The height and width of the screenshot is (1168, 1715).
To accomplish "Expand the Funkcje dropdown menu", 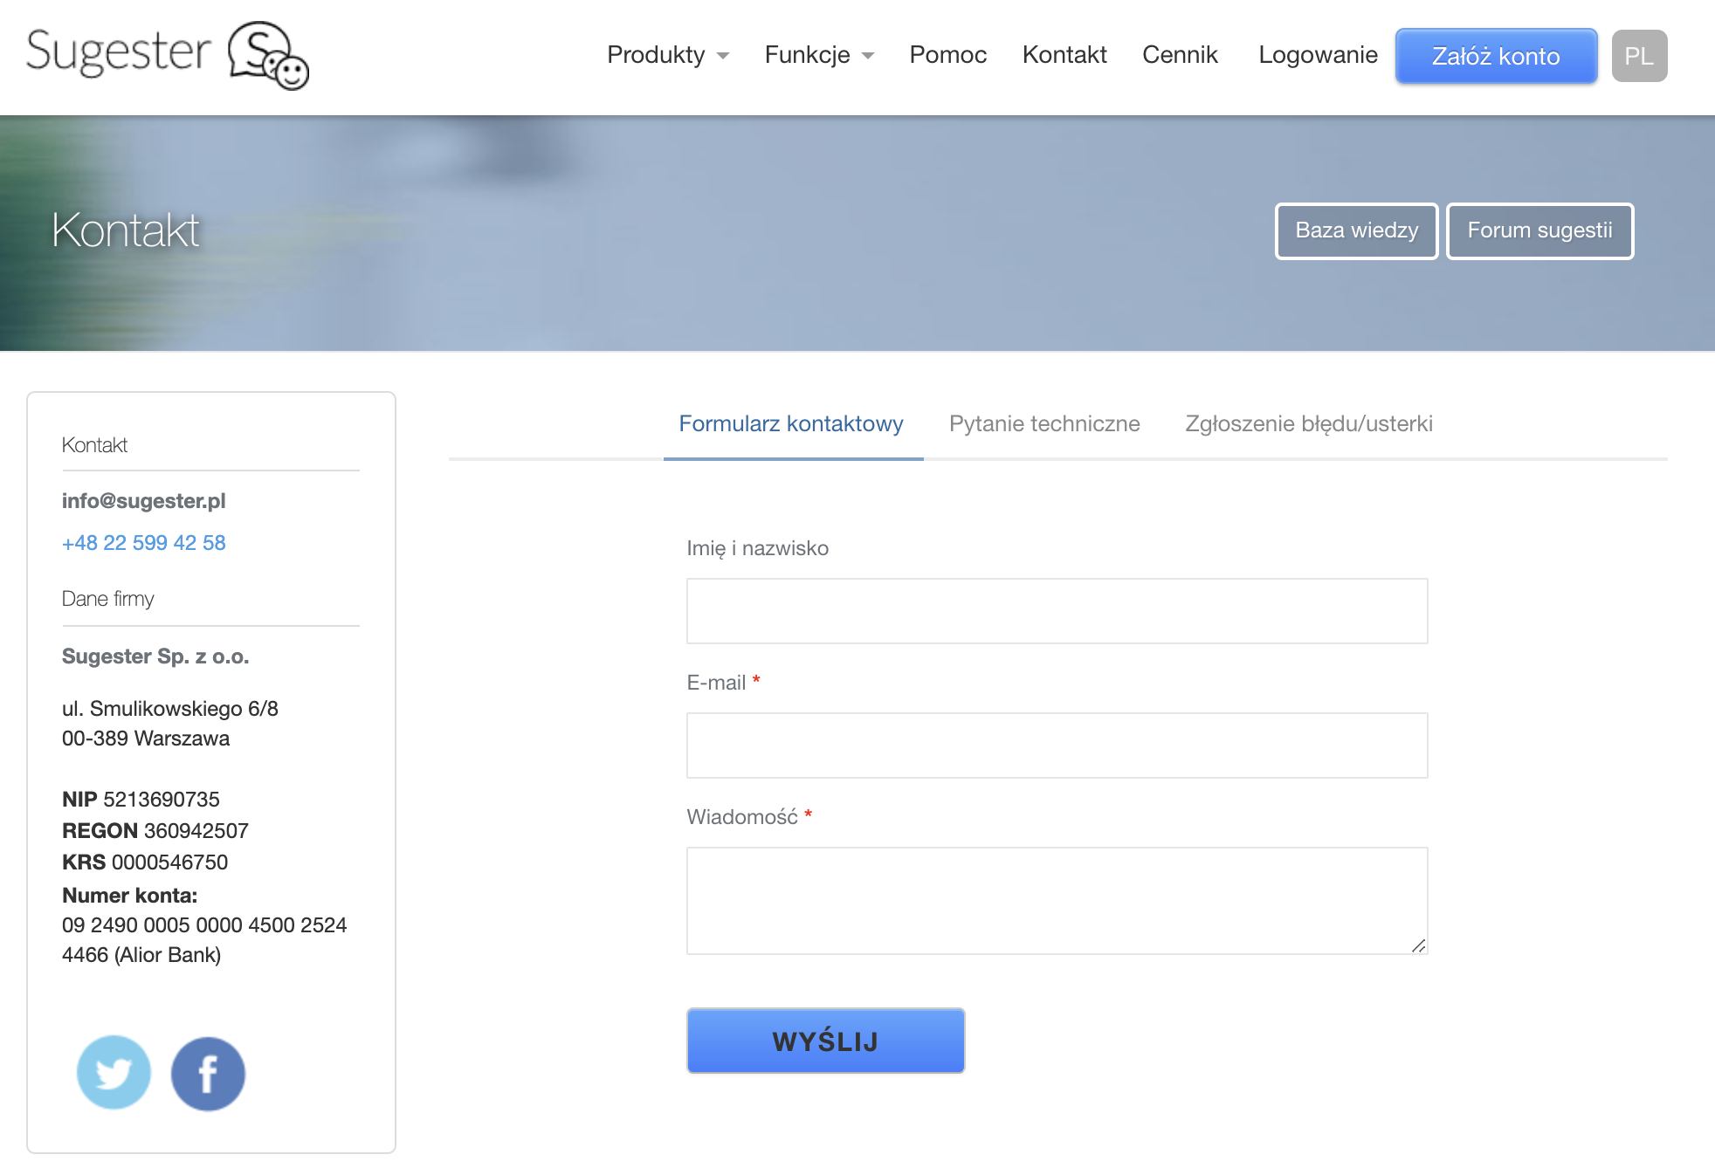I will (818, 55).
